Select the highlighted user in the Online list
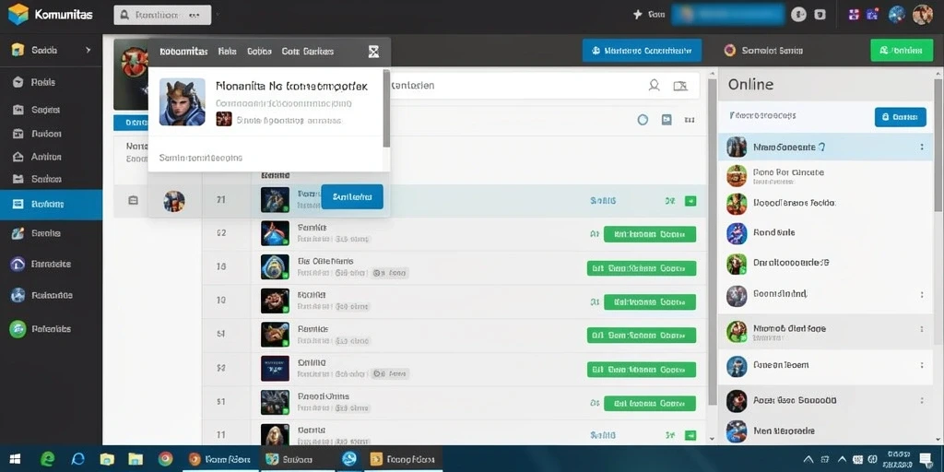944x472 pixels. pyautogui.click(x=825, y=147)
